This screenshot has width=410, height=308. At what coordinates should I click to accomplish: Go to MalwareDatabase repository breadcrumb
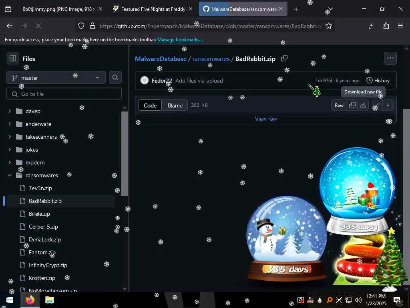(161, 59)
